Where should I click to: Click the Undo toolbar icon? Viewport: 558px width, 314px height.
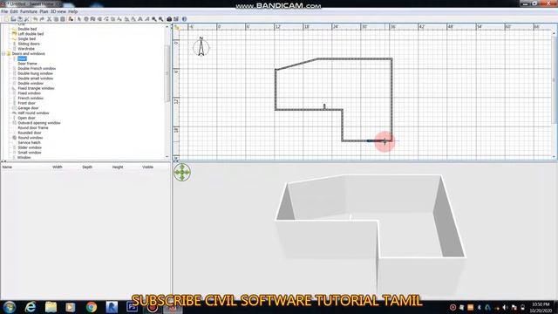coord(35,19)
